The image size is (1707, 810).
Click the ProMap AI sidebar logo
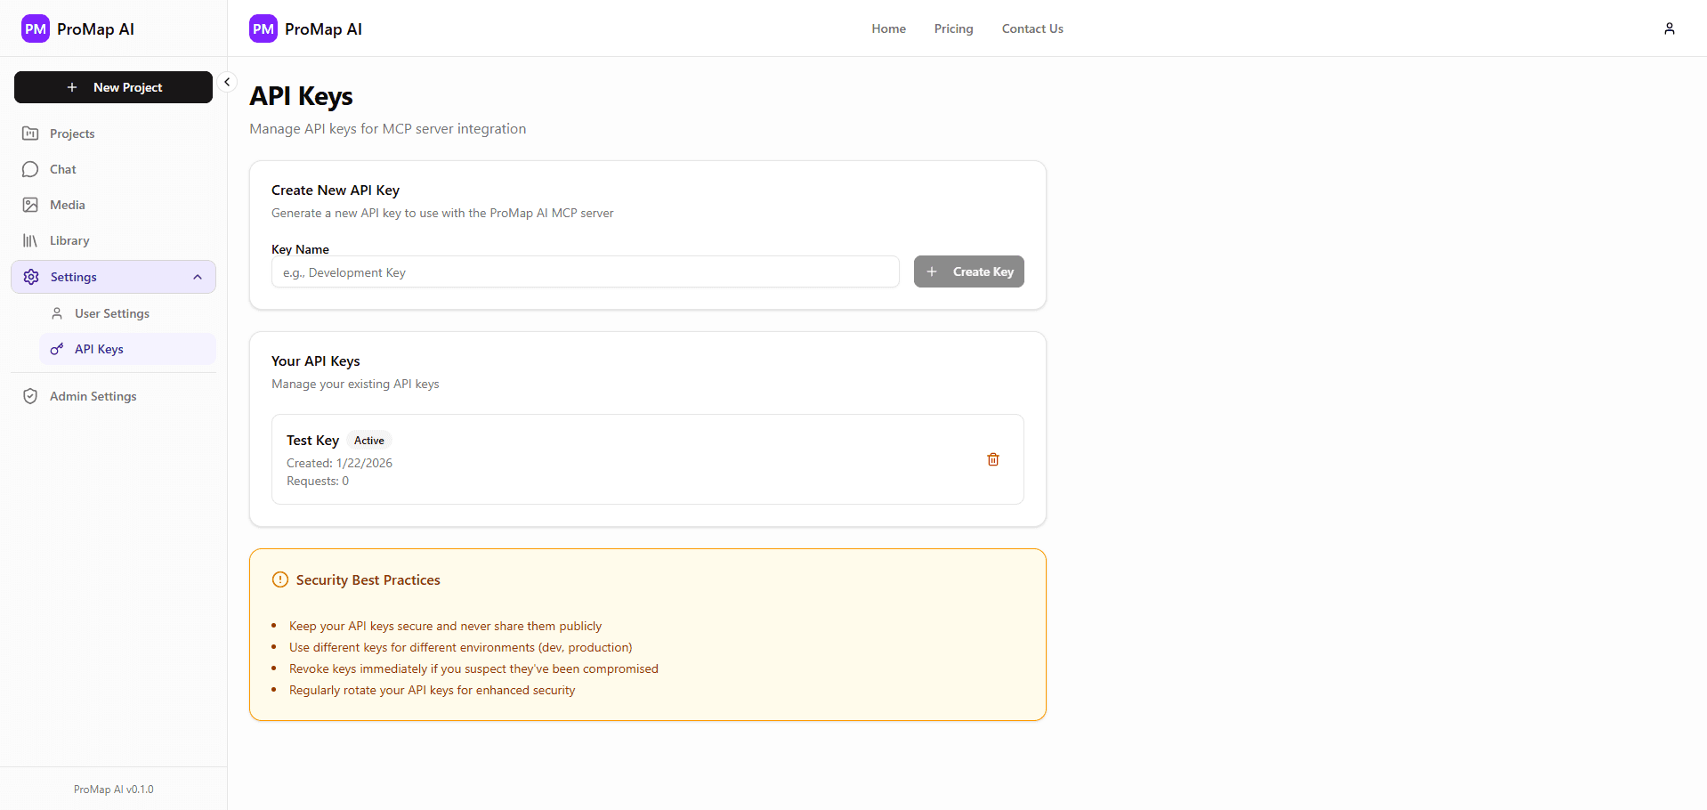[x=35, y=28]
